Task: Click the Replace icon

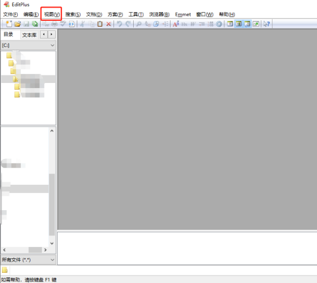Action: (148, 24)
